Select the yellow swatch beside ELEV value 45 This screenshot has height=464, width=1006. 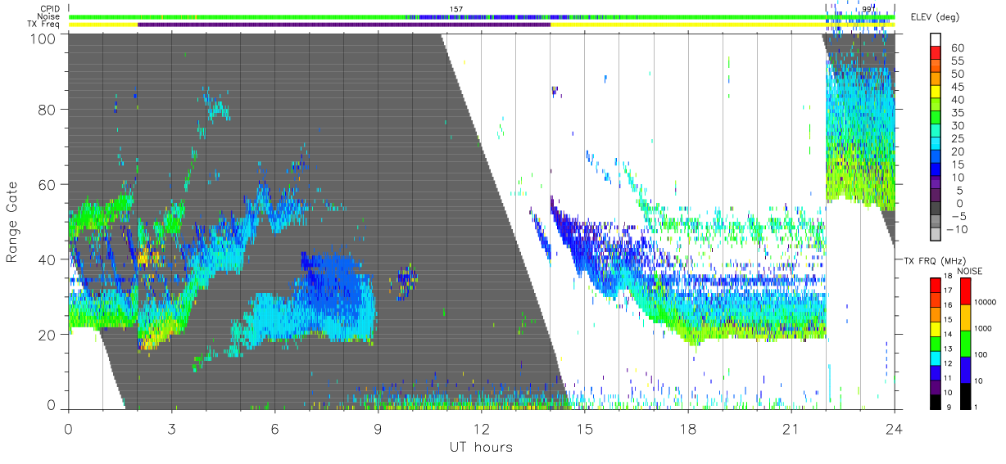tap(937, 92)
